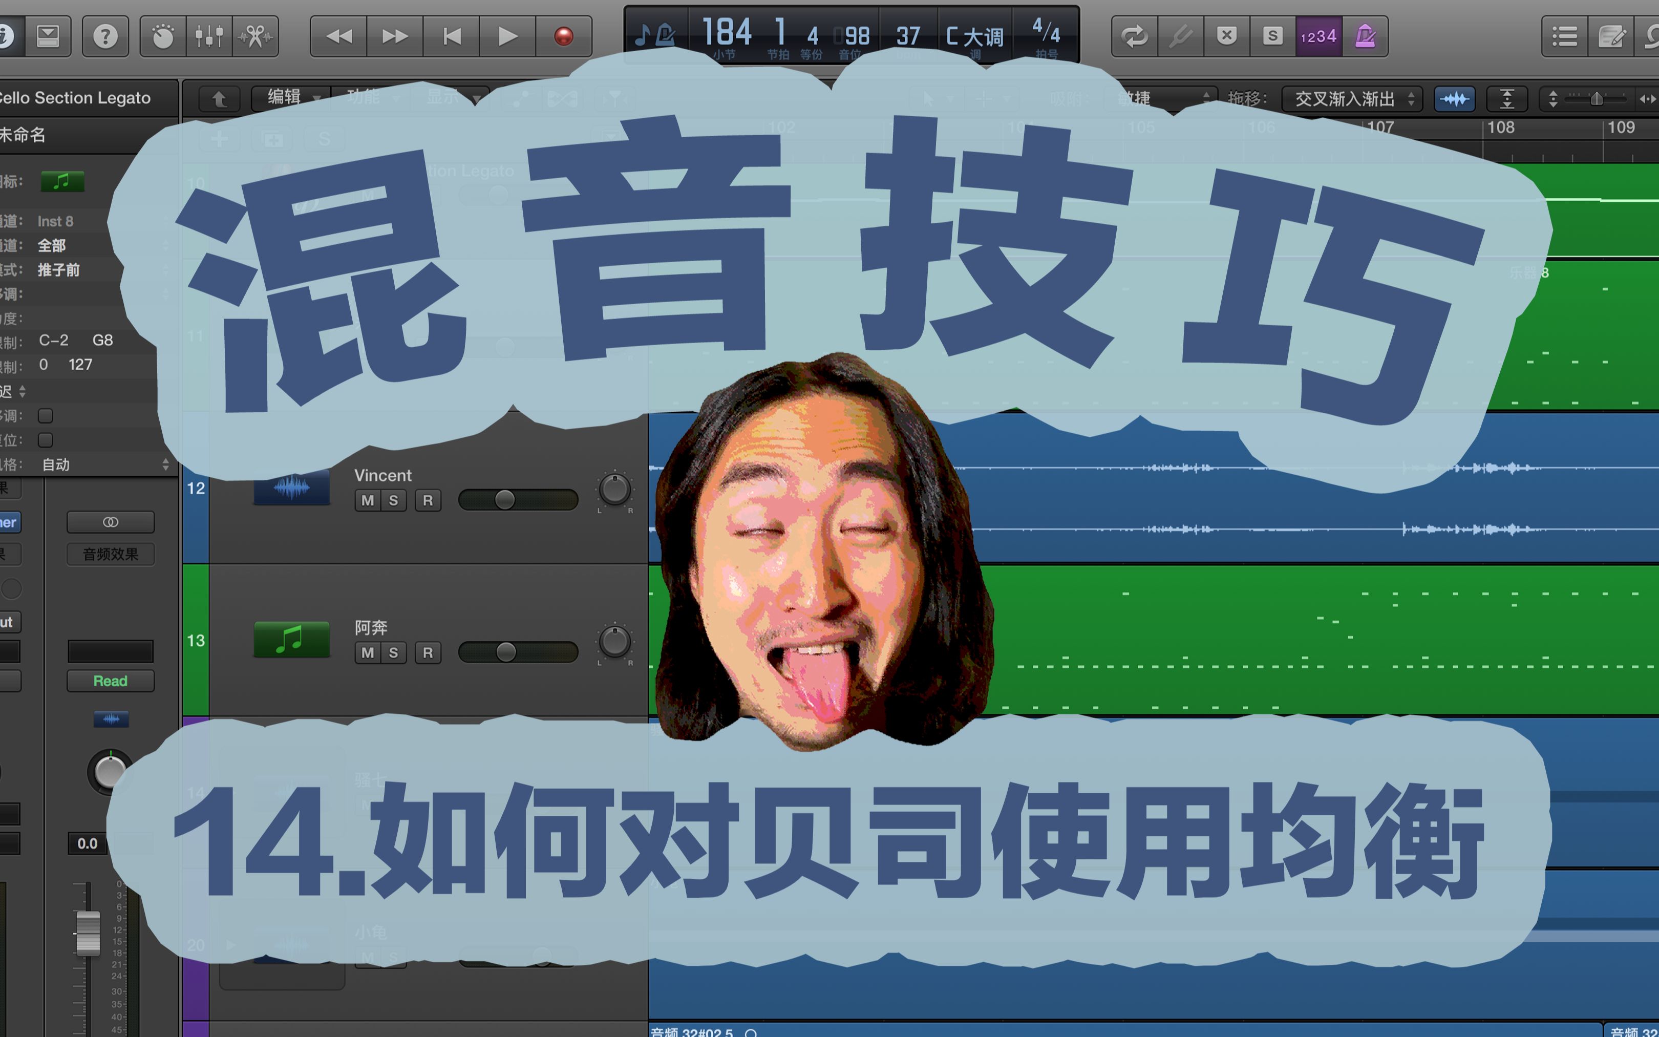Open the 音频效果 slot

coord(111,554)
